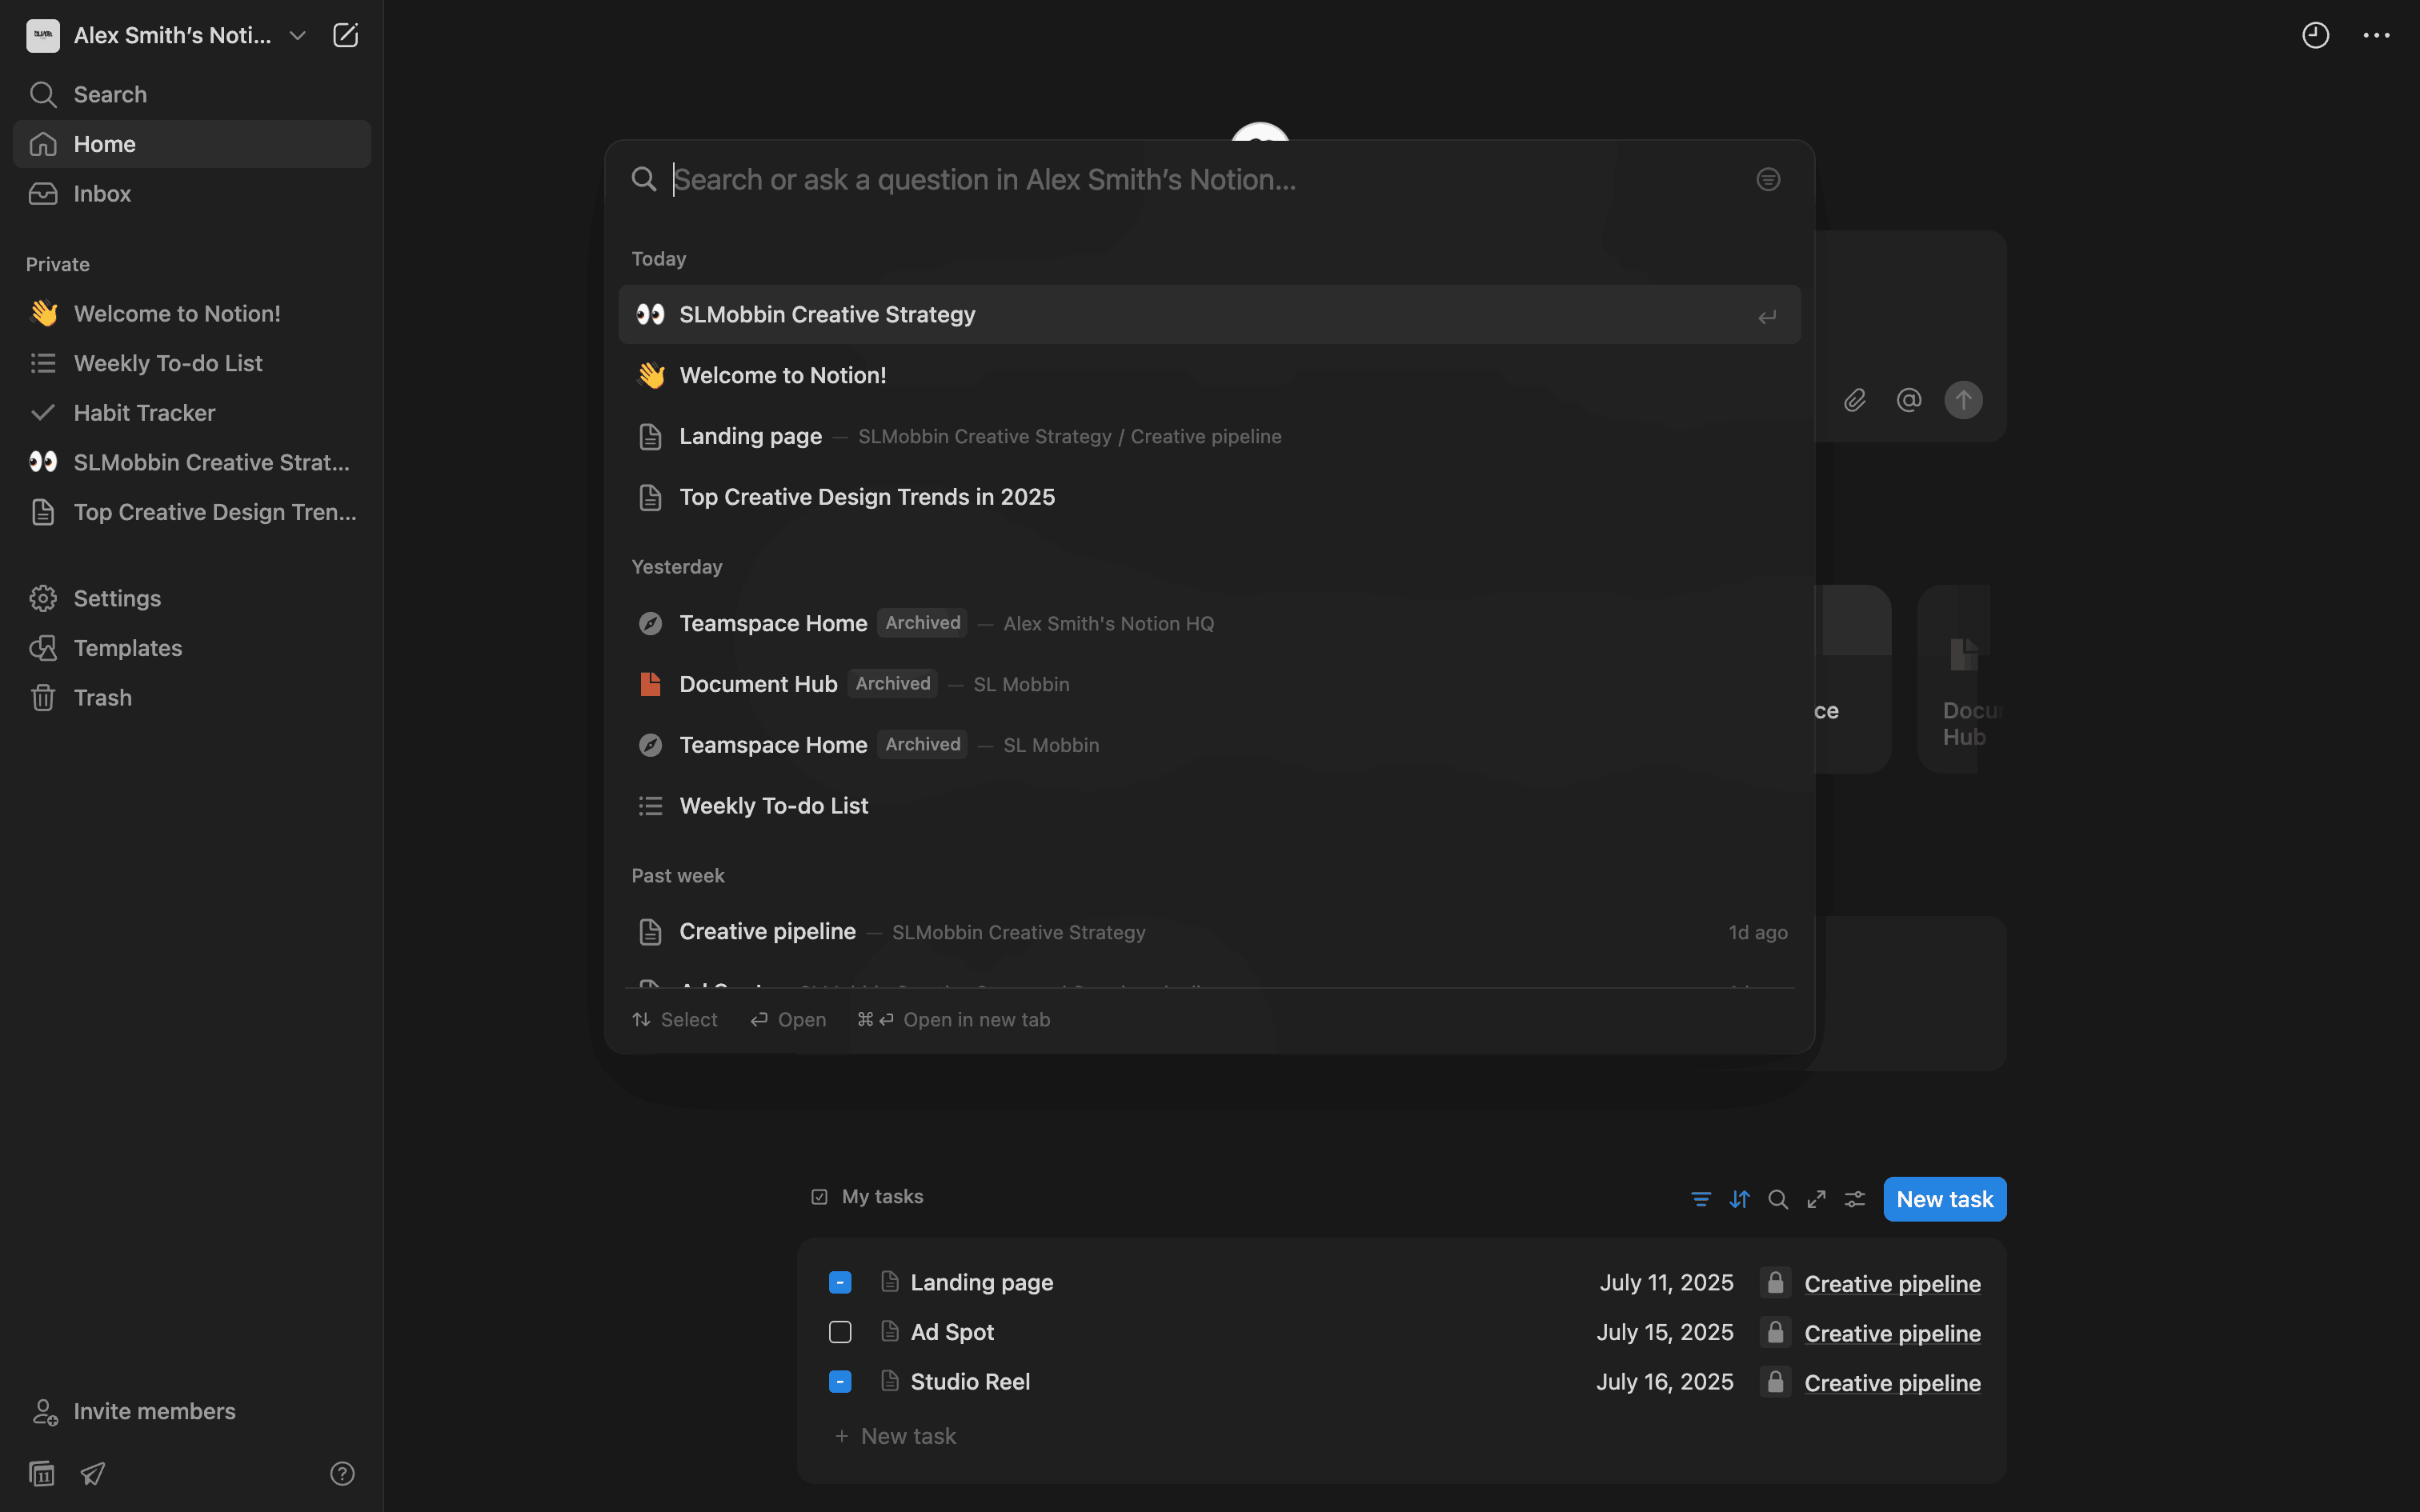The height and width of the screenshot is (1512, 2420).
Task: Toggle the Landing page task checkbox
Action: pos(840,1283)
